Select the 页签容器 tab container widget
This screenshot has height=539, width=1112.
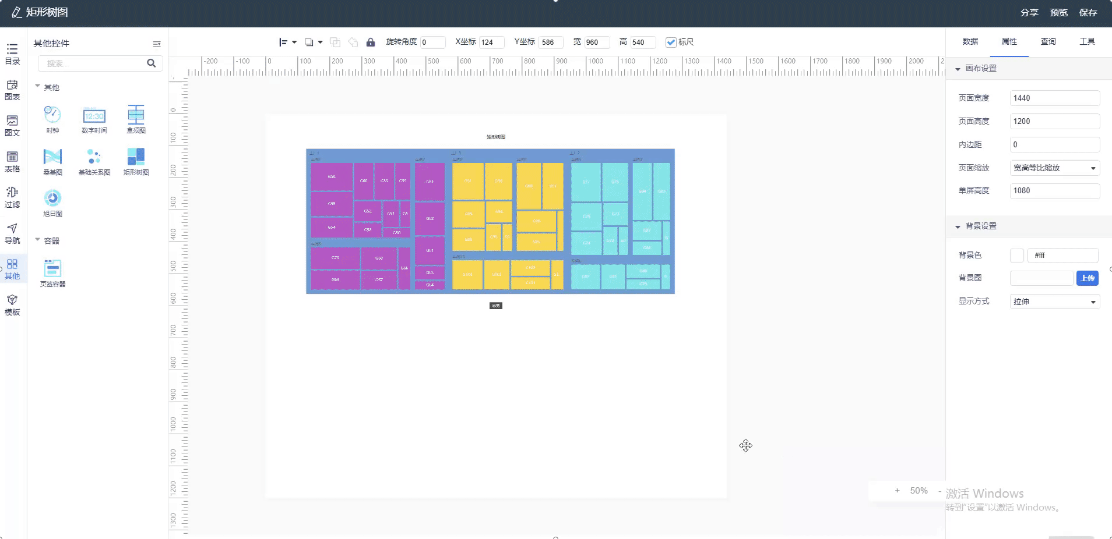pyautogui.click(x=52, y=273)
